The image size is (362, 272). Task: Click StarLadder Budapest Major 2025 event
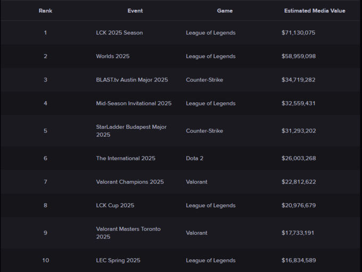click(131, 131)
